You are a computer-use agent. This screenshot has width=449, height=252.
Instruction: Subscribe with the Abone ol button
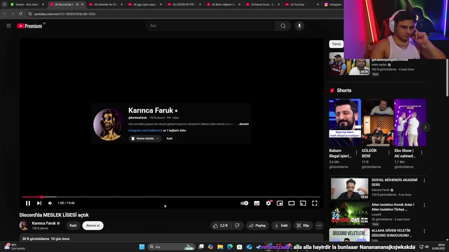93,226
